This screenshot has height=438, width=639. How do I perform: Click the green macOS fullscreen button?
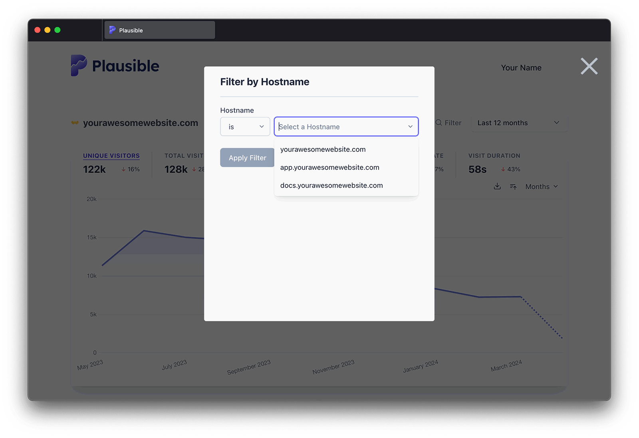(58, 30)
